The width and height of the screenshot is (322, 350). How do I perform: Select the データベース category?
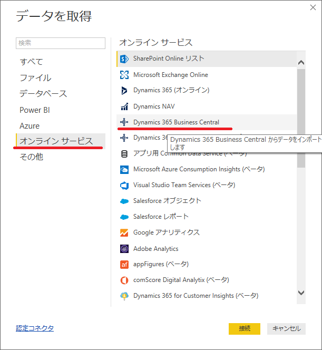61,94
